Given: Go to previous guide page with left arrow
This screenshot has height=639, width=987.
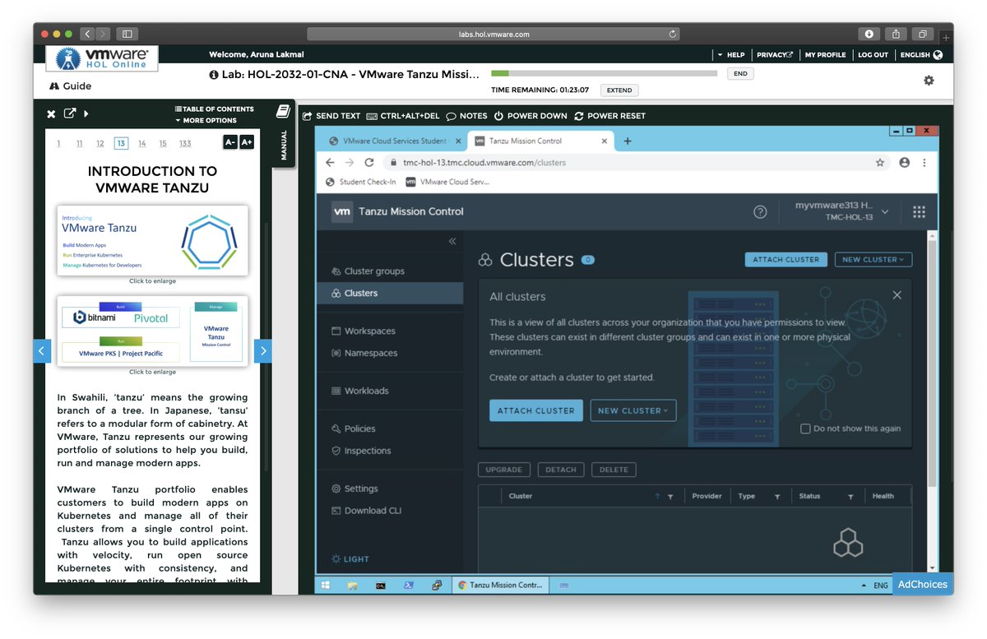Looking at the screenshot, I should pyautogui.click(x=43, y=351).
